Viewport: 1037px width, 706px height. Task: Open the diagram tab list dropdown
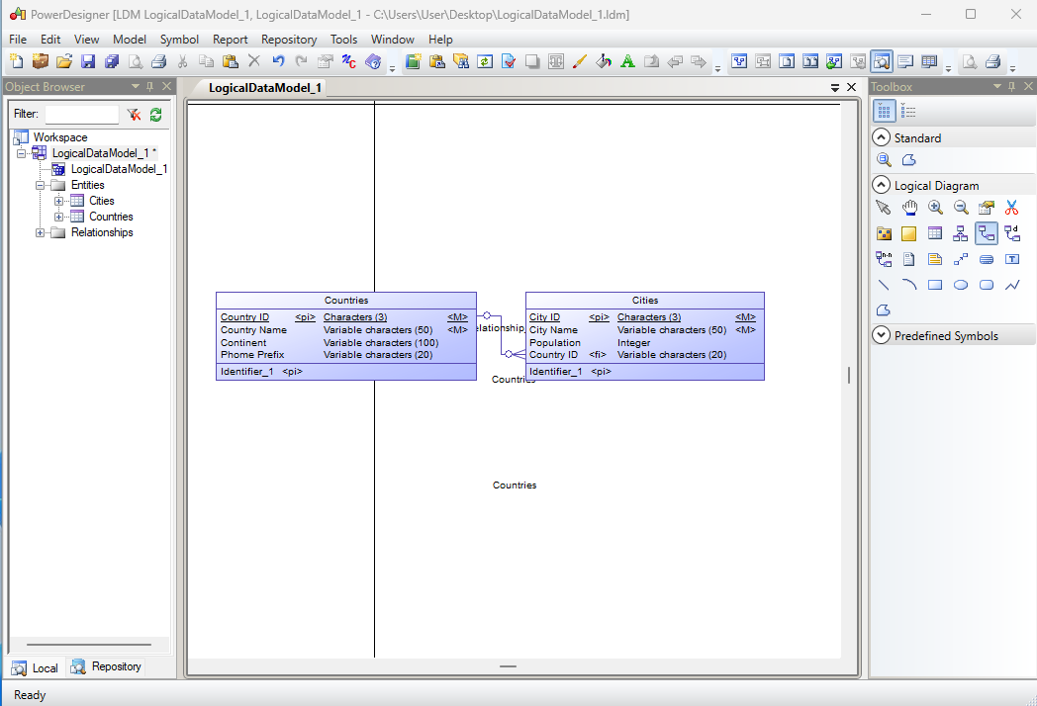point(834,87)
